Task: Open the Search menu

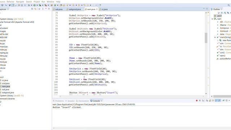Action: (29, 1)
